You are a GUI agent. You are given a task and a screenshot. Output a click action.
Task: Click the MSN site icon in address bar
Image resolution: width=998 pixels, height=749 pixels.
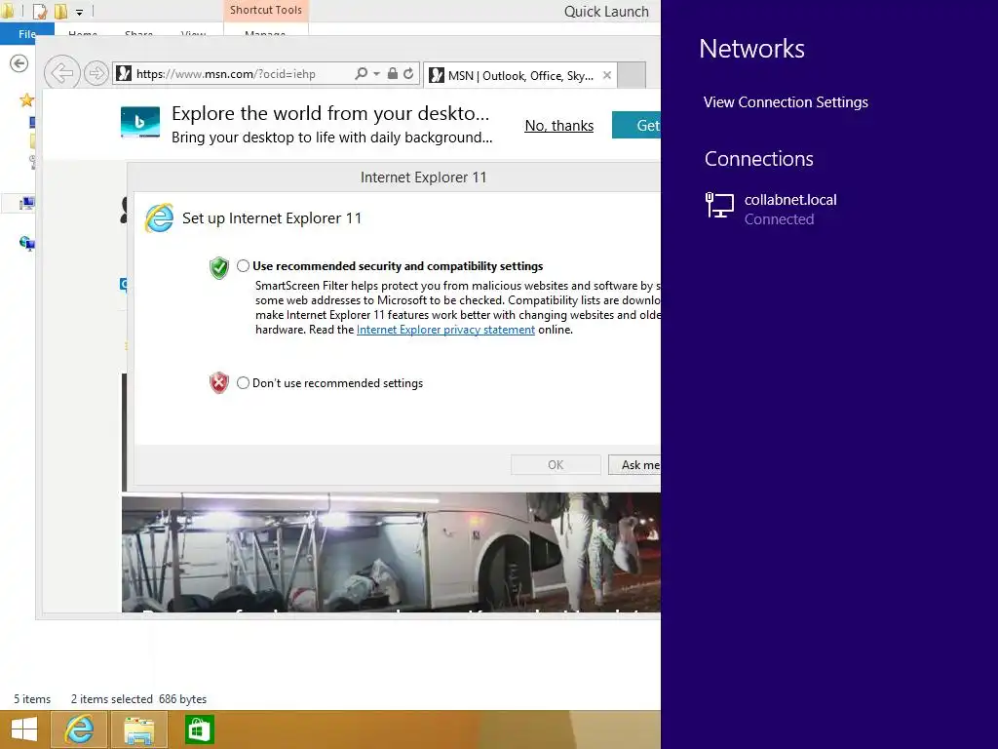[x=124, y=74]
